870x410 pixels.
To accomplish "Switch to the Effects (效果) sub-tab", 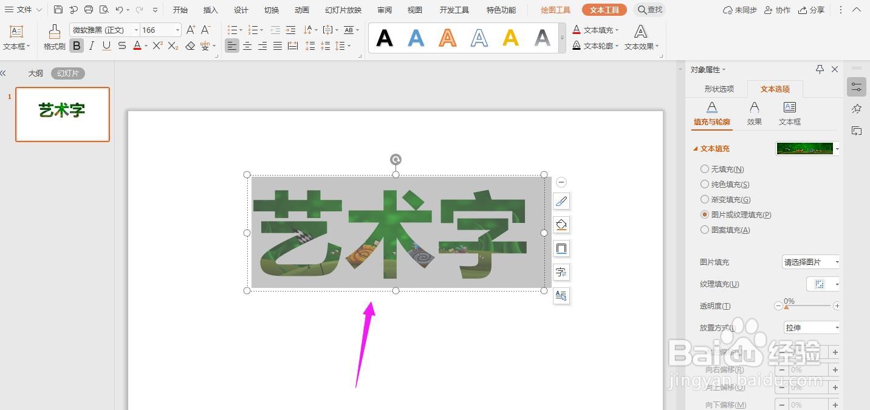I will [x=754, y=114].
